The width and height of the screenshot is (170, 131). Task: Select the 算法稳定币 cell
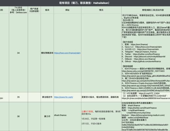click(x=47, y=97)
